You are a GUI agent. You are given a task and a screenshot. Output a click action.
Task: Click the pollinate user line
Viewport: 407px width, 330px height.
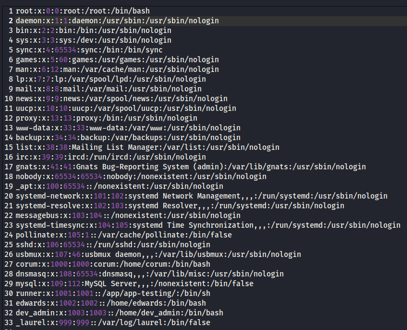pyautogui.click(x=124, y=235)
